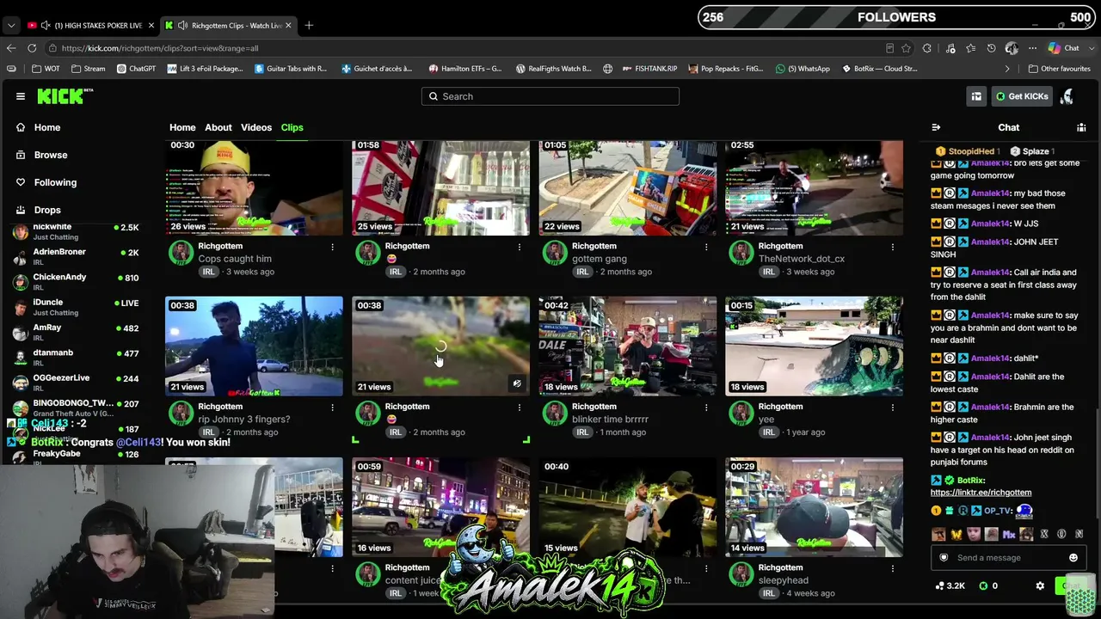This screenshot has width=1101, height=619.
Task: Open Following in the Kick sidebar
Action: coord(55,182)
